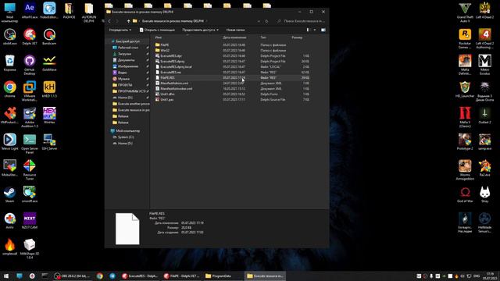Launch Metro Exodus from the desktop
Viewport: 500px width, 281px height.
(x=484, y=65)
